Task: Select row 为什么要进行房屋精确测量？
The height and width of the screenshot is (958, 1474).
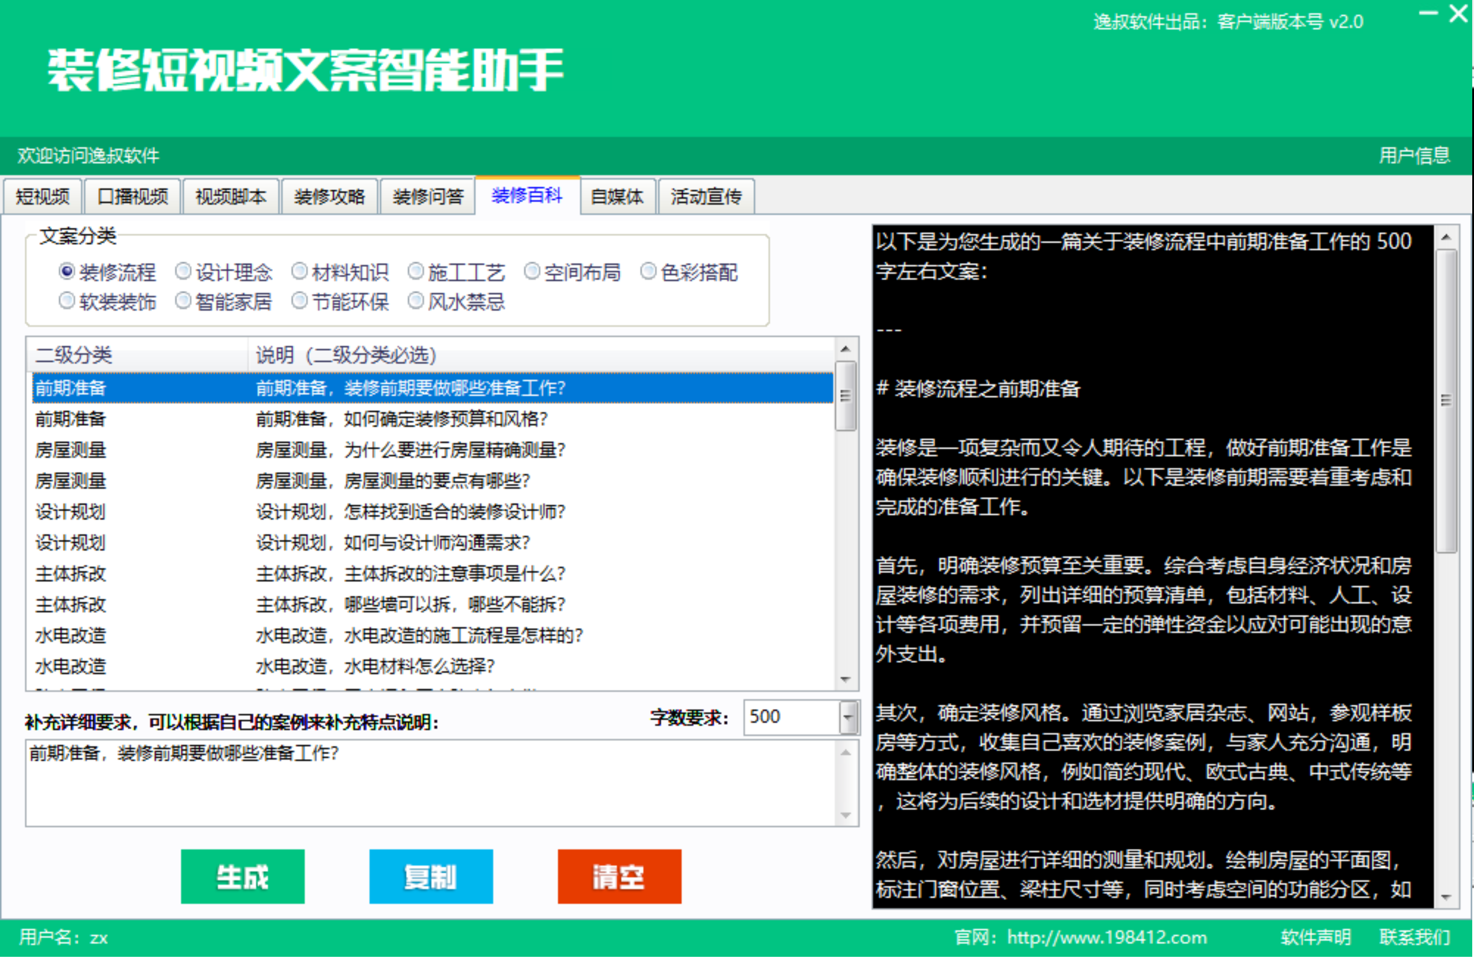Action: point(432,450)
